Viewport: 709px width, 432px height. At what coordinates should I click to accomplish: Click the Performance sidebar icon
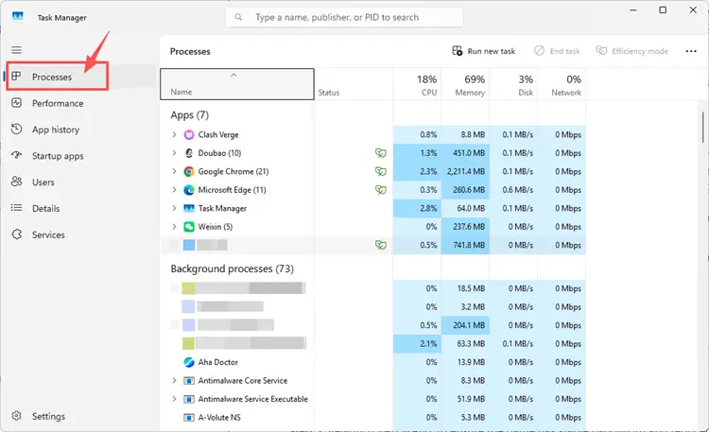pos(16,103)
